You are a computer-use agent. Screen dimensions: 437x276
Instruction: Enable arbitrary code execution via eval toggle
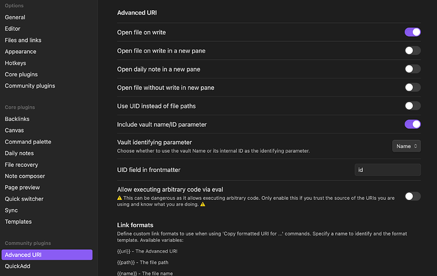pos(412,196)
